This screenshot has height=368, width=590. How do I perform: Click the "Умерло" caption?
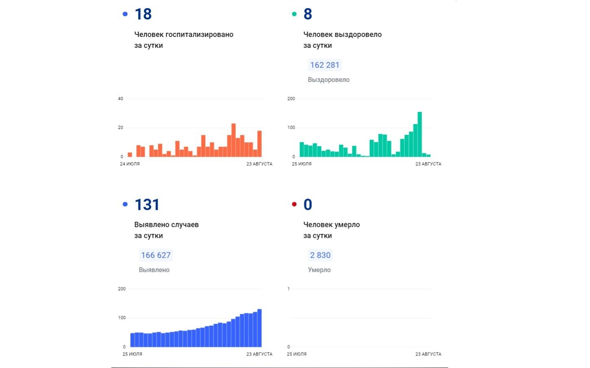pyautogui.click(x=319, y=270)
